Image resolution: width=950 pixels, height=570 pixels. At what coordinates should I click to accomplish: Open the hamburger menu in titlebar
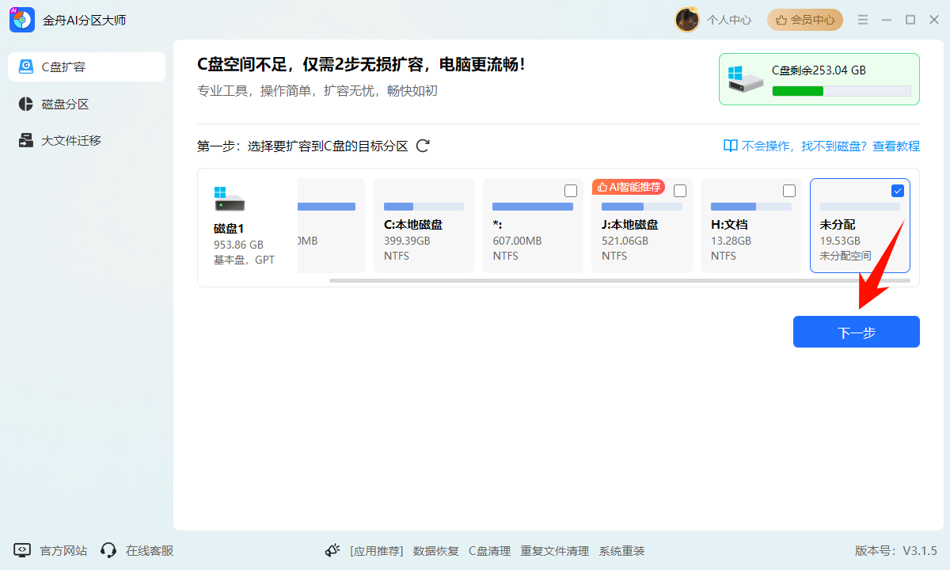[x=862, y=19]
